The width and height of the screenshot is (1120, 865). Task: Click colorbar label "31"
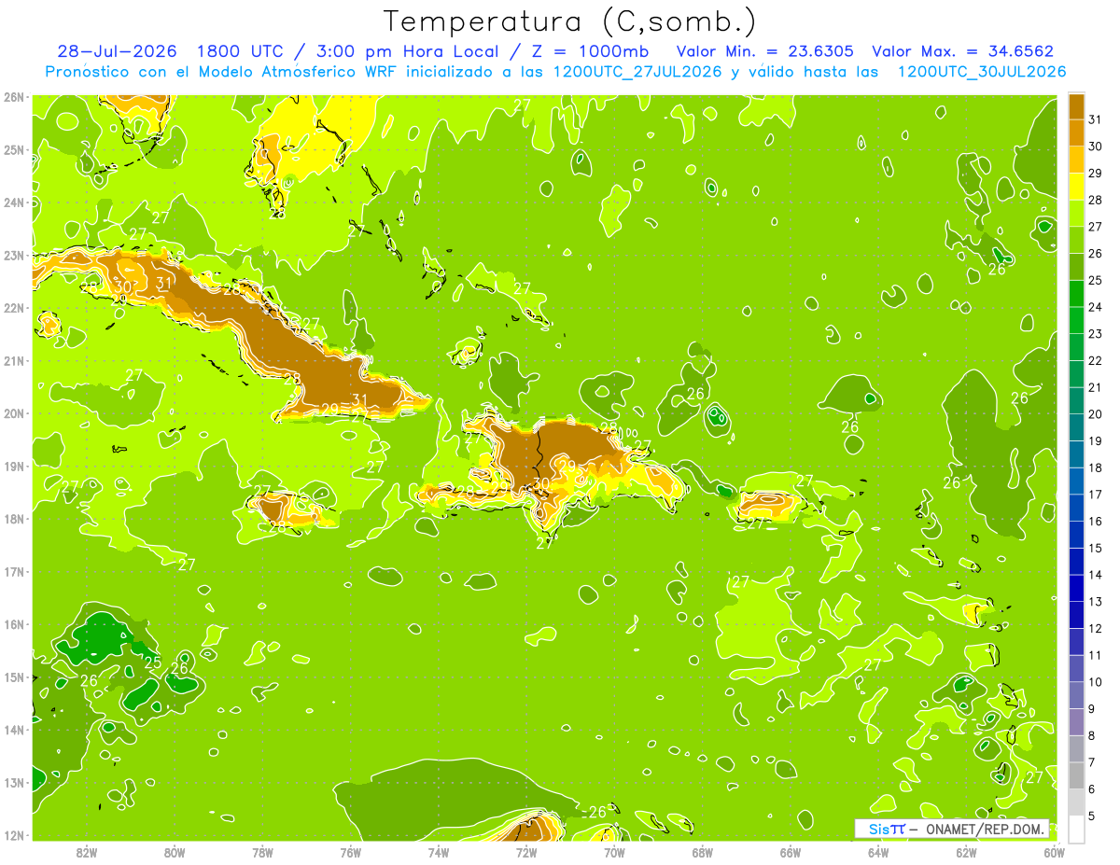click(1095, 119)
